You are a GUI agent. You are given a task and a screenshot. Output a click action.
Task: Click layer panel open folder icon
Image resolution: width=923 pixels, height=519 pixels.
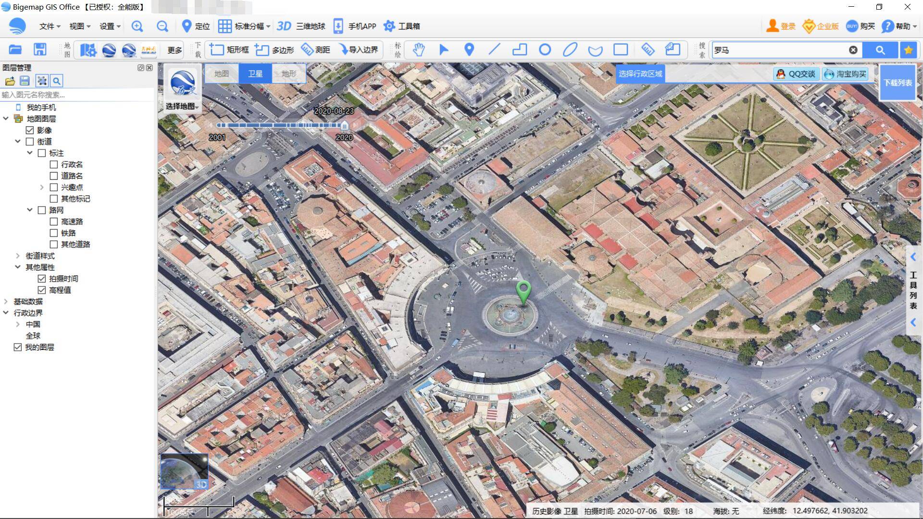[x=10, y=81]
